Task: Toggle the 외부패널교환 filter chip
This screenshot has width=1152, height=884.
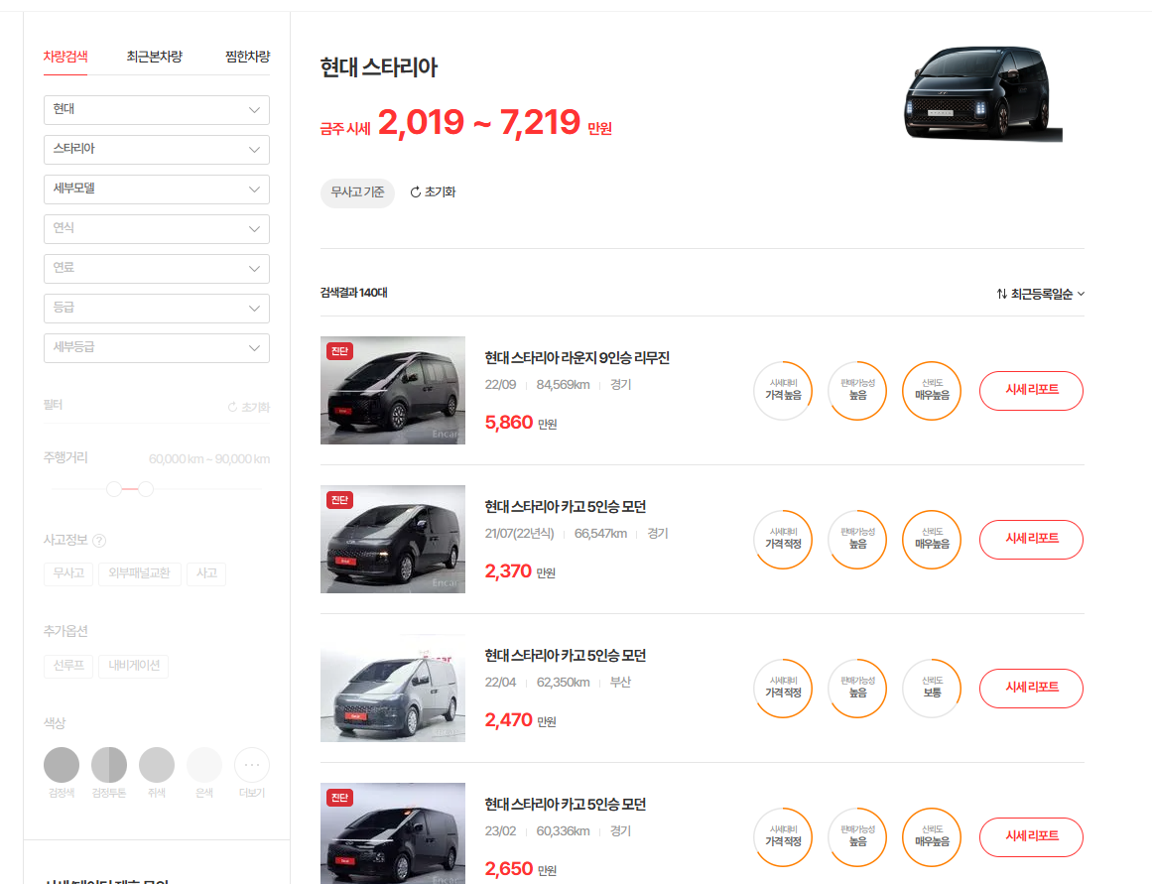Action: pos(140,573)
